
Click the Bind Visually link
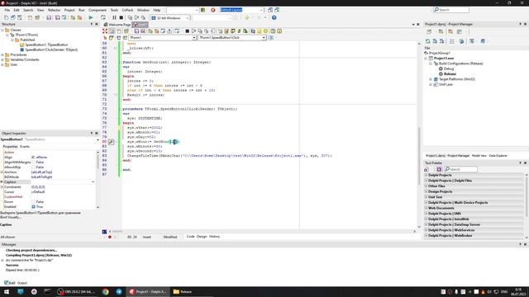tap(11, 217)
